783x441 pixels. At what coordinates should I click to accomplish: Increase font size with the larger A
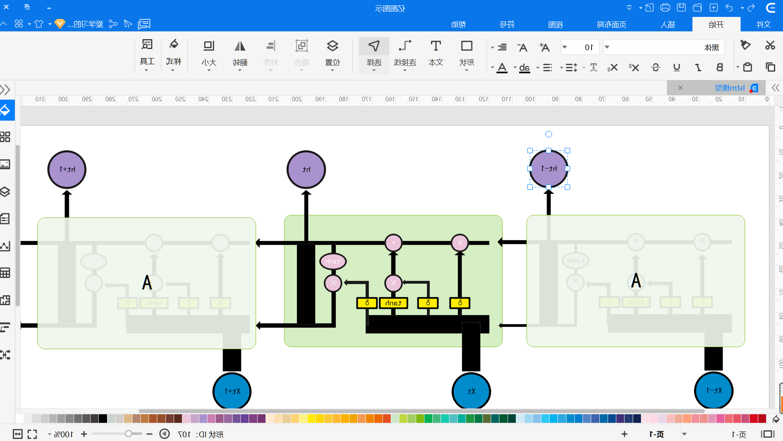pos(545,47)
